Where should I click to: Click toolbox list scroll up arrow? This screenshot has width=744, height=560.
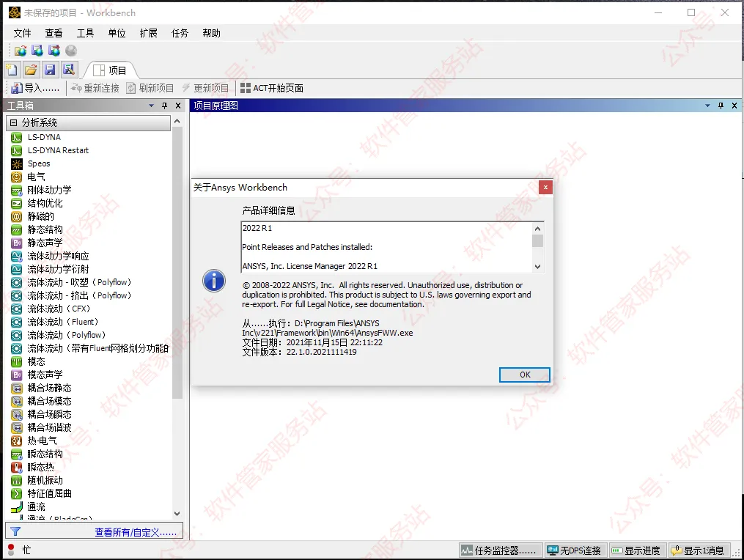(177, 122)
